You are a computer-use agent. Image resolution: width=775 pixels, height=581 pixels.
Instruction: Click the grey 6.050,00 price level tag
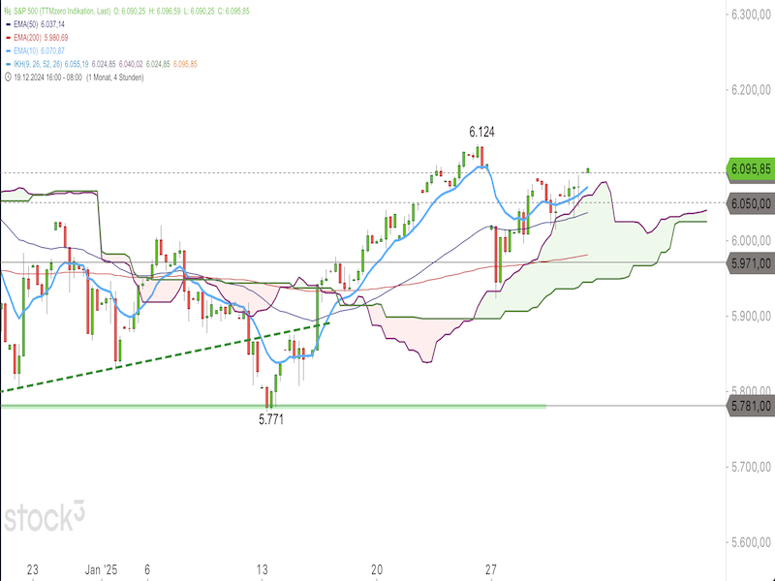(750, 203)
